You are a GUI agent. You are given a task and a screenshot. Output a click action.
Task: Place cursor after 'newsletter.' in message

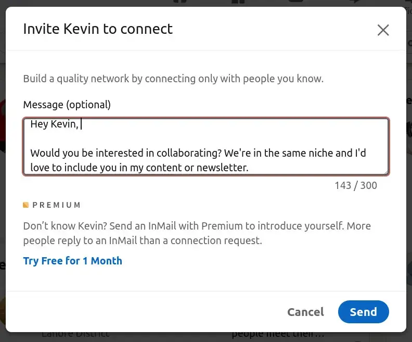point(249,168)
